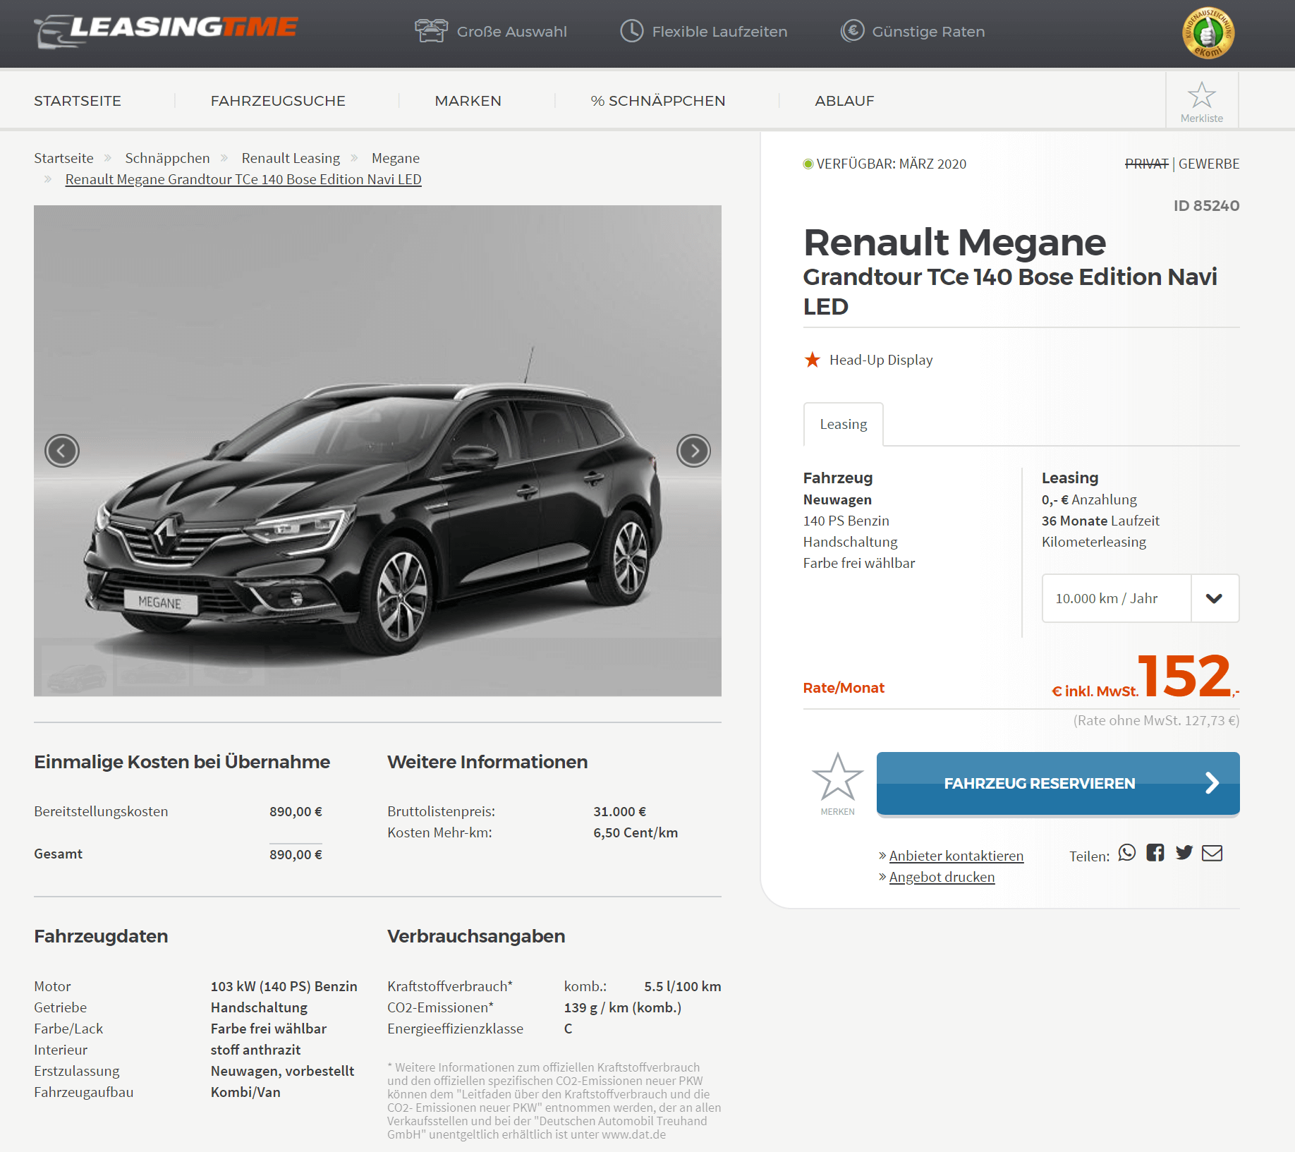Open FAHRZEUGSUCHE menu item
The height and width of the screenshot is (1152, 1295).
point(278,101)
